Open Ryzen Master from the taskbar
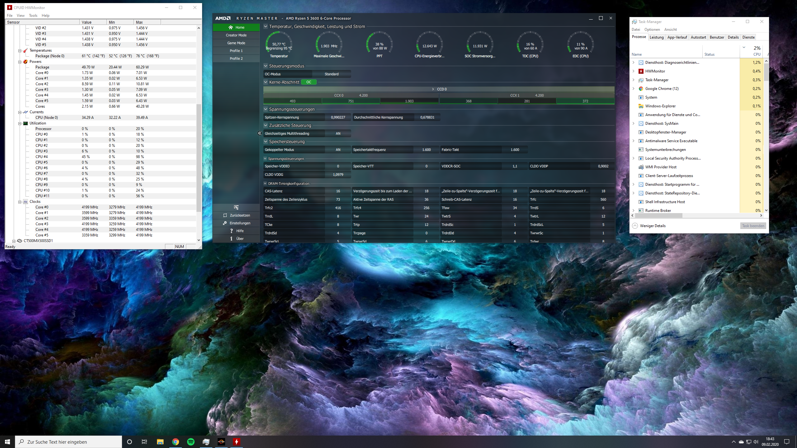This screenshot has height=448, width=797. point(221,442)
